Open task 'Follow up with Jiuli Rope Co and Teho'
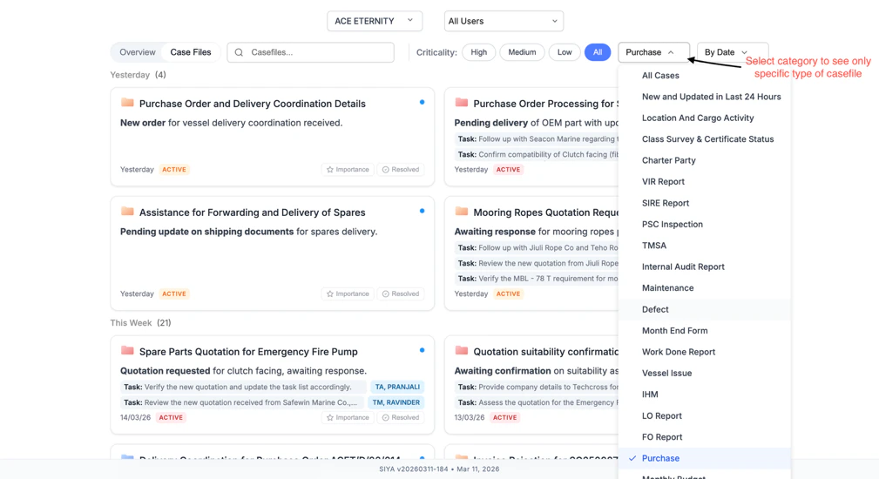The image size is (879, 479). pyautogui.click(x=537, y=247)
